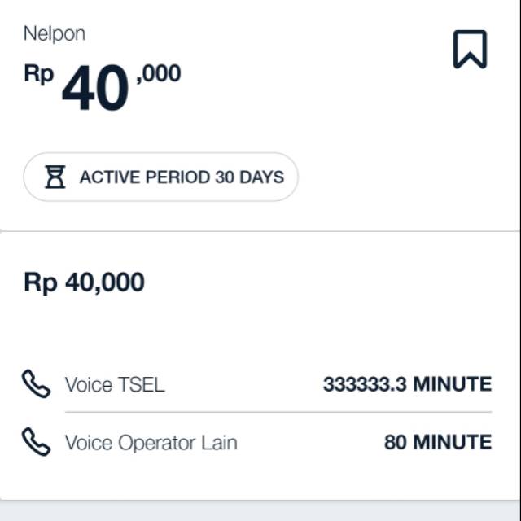
Task: Click the 80 MINUTE quota value
Action: click(x=438, y=443)
